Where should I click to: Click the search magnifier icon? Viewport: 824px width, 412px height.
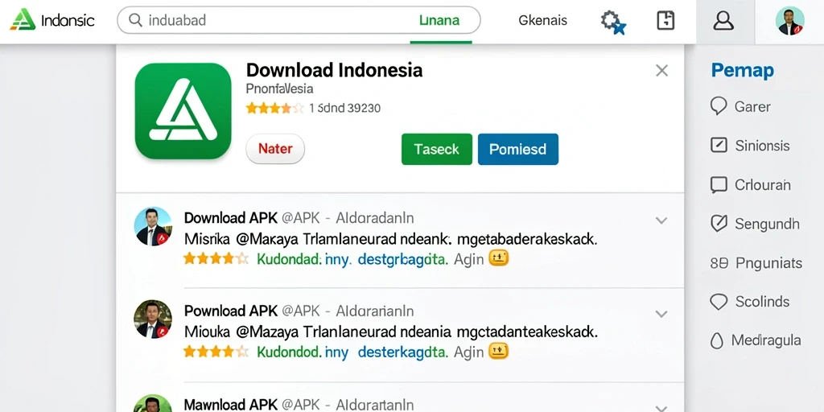pyautogui.click(x=135, y=20)
